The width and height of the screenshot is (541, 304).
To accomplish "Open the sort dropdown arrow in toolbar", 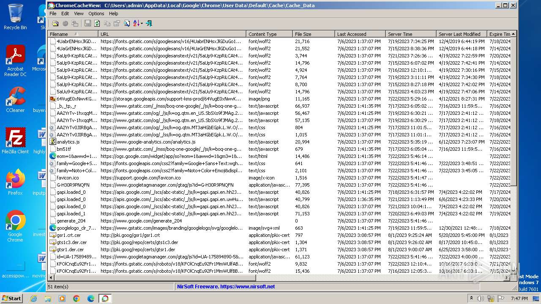I will click(x=142, y=23).
